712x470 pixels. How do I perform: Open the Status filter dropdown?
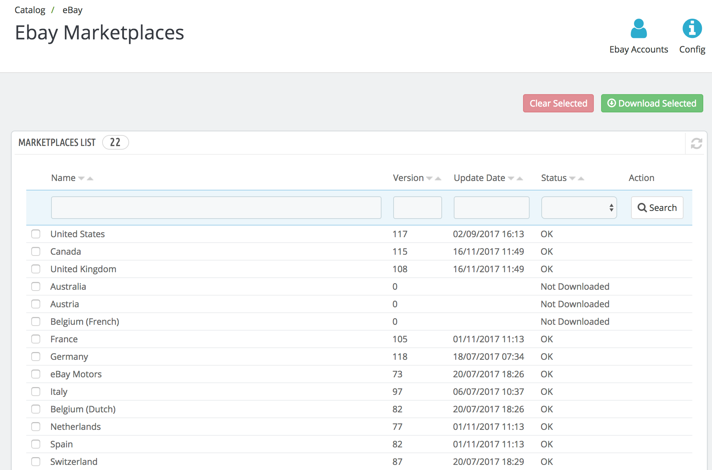[579, 208]
